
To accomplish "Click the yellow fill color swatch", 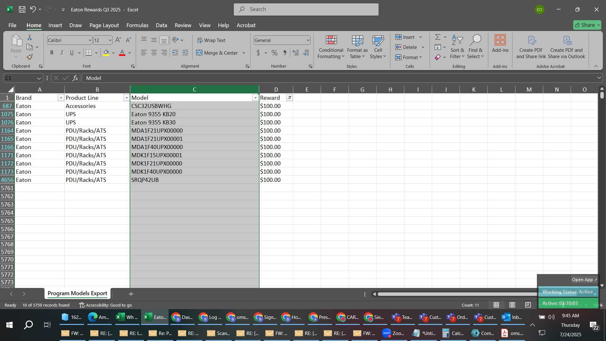I will point(106,53).
